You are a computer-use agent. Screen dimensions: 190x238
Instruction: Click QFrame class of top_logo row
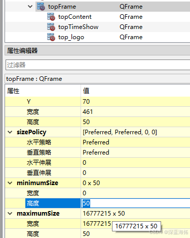tap(131, 37)
